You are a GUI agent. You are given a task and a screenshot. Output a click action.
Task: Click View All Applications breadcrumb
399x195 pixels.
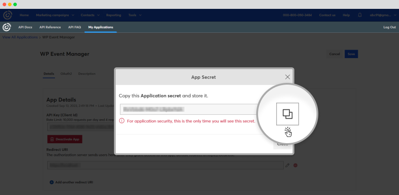(20, 37)
